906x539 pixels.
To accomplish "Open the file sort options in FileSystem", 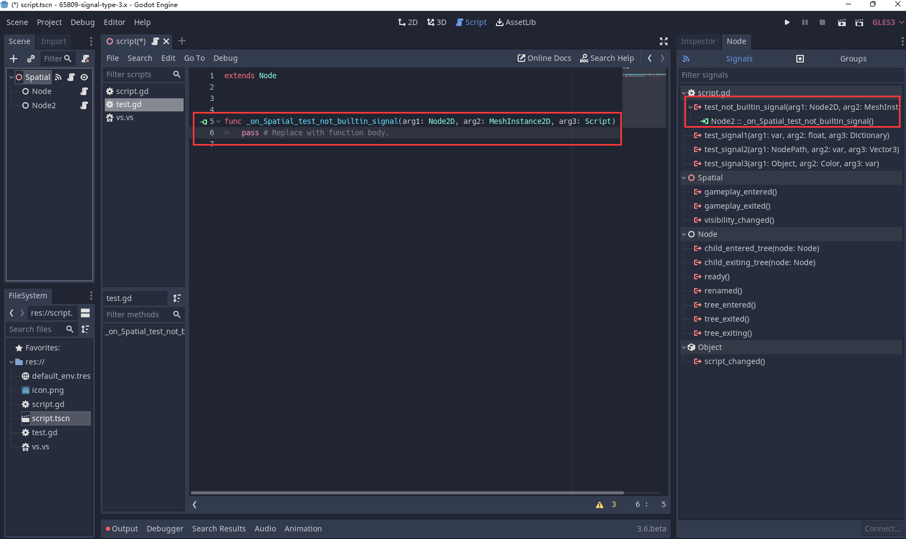I will coord(85,329).
